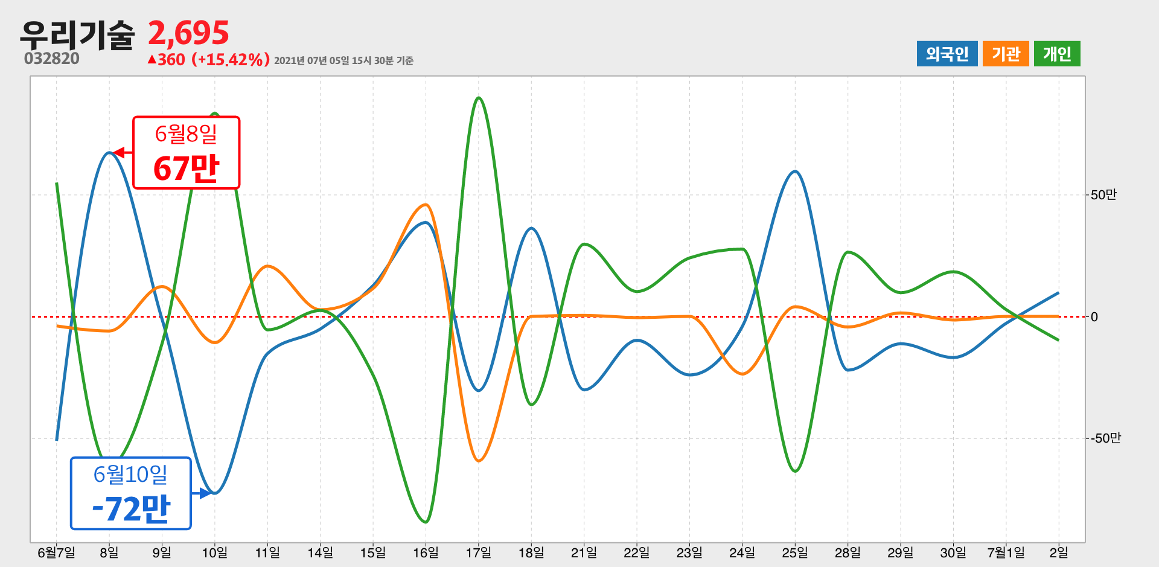Click the 25일 x-axis date label
This screenshot has height=567, width=1159.
(x=795, y=552)
